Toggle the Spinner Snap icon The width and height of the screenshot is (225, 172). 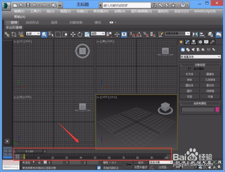coord(153,34)
